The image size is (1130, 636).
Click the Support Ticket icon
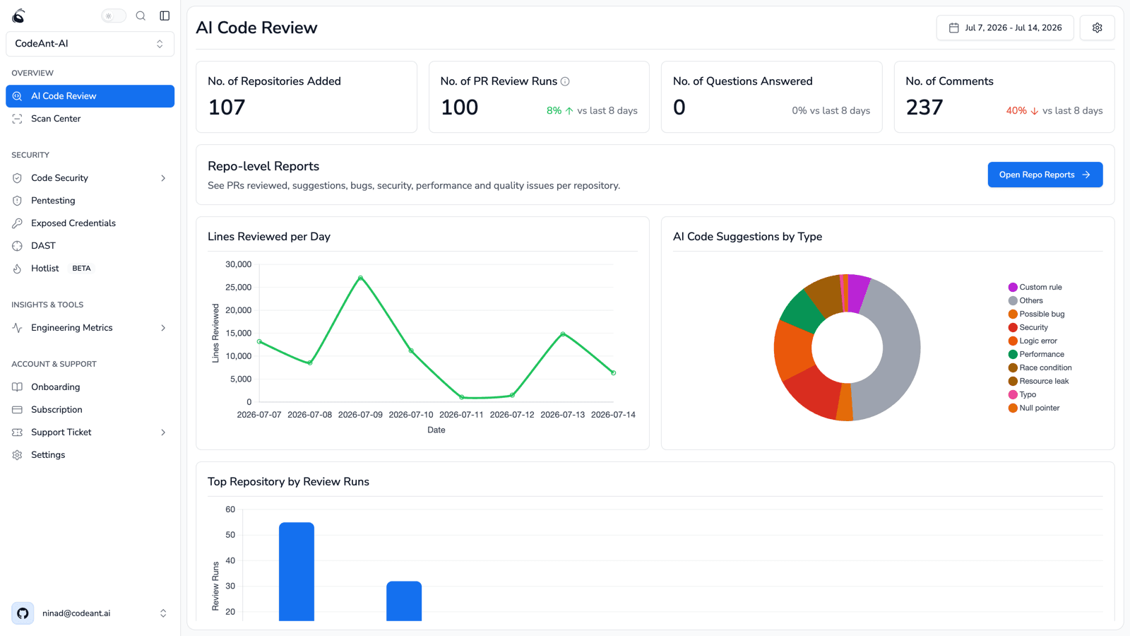tap(18, 432)
